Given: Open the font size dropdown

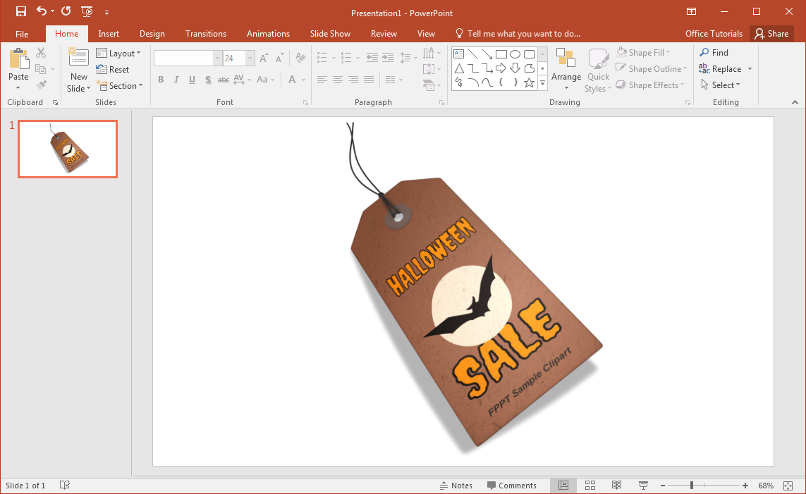Looking at the screenshot, I should (249, 58).
